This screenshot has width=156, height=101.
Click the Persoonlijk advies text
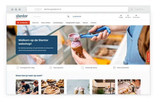click(91, 68)
